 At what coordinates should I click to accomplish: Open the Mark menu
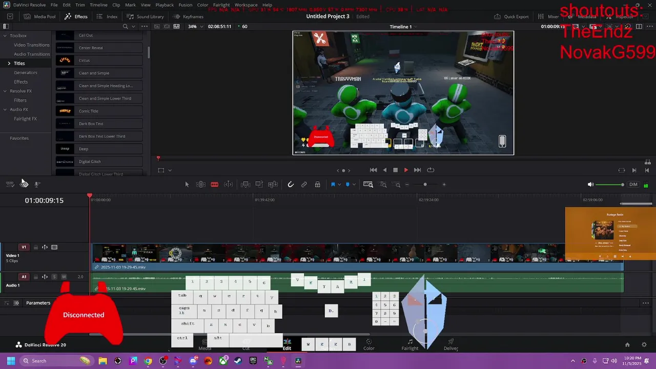[x=131, y=5]
